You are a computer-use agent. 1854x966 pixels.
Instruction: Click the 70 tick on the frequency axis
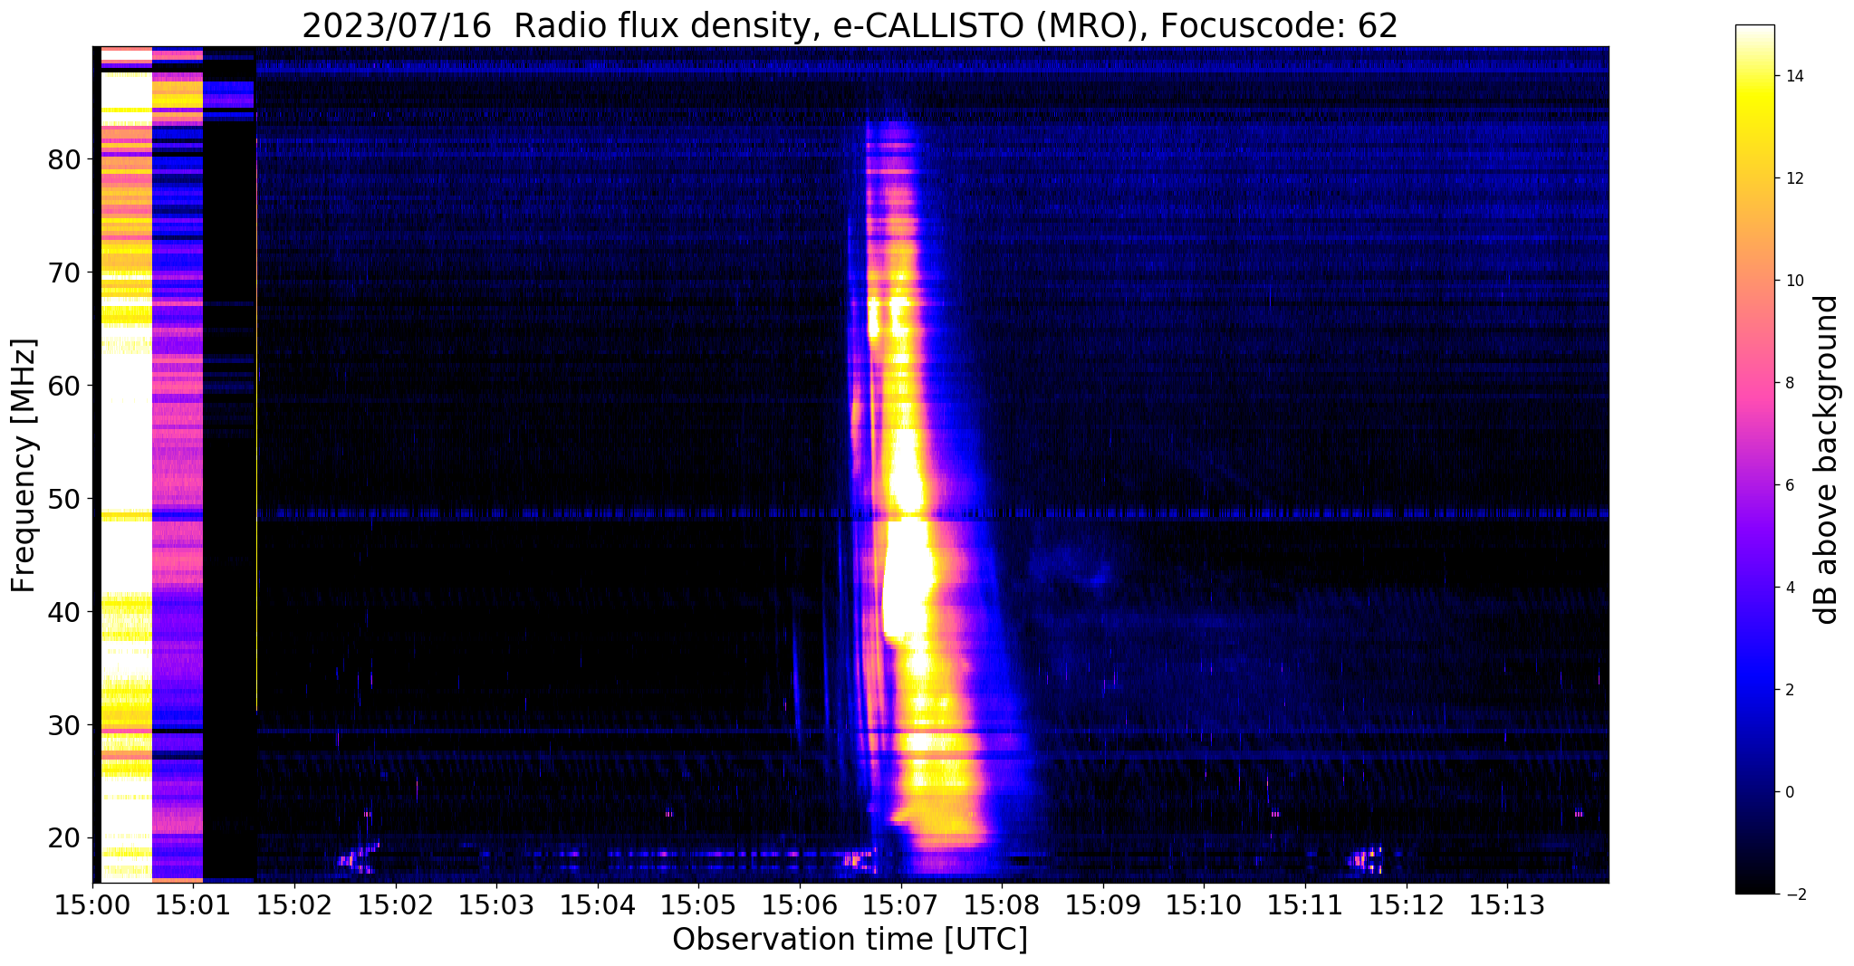coord(64,273)
